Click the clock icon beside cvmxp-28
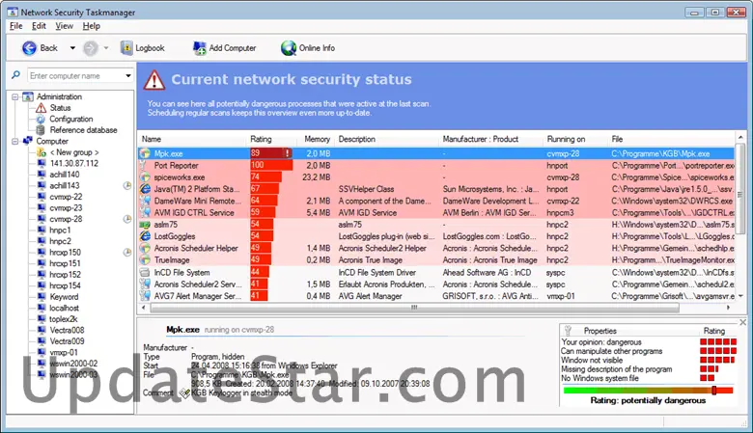Screen dimensions: 753x433 [x=127, y=219]
